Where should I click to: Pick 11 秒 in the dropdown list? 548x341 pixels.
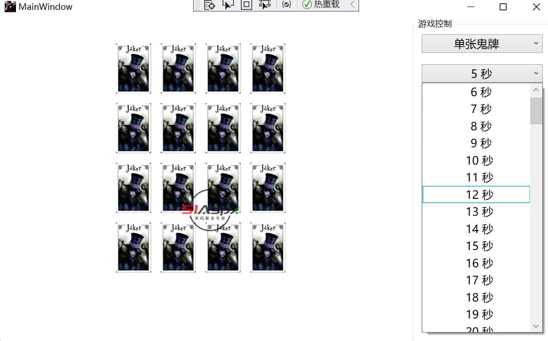click(476, 177)
